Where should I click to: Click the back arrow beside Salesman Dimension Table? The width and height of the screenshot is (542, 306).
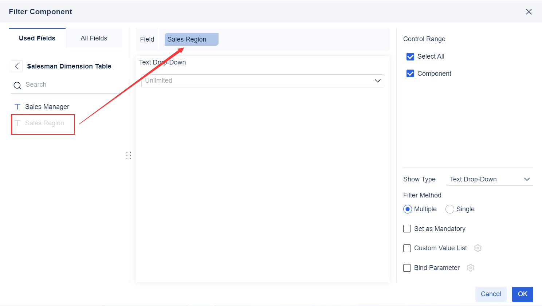click(17, 66)
